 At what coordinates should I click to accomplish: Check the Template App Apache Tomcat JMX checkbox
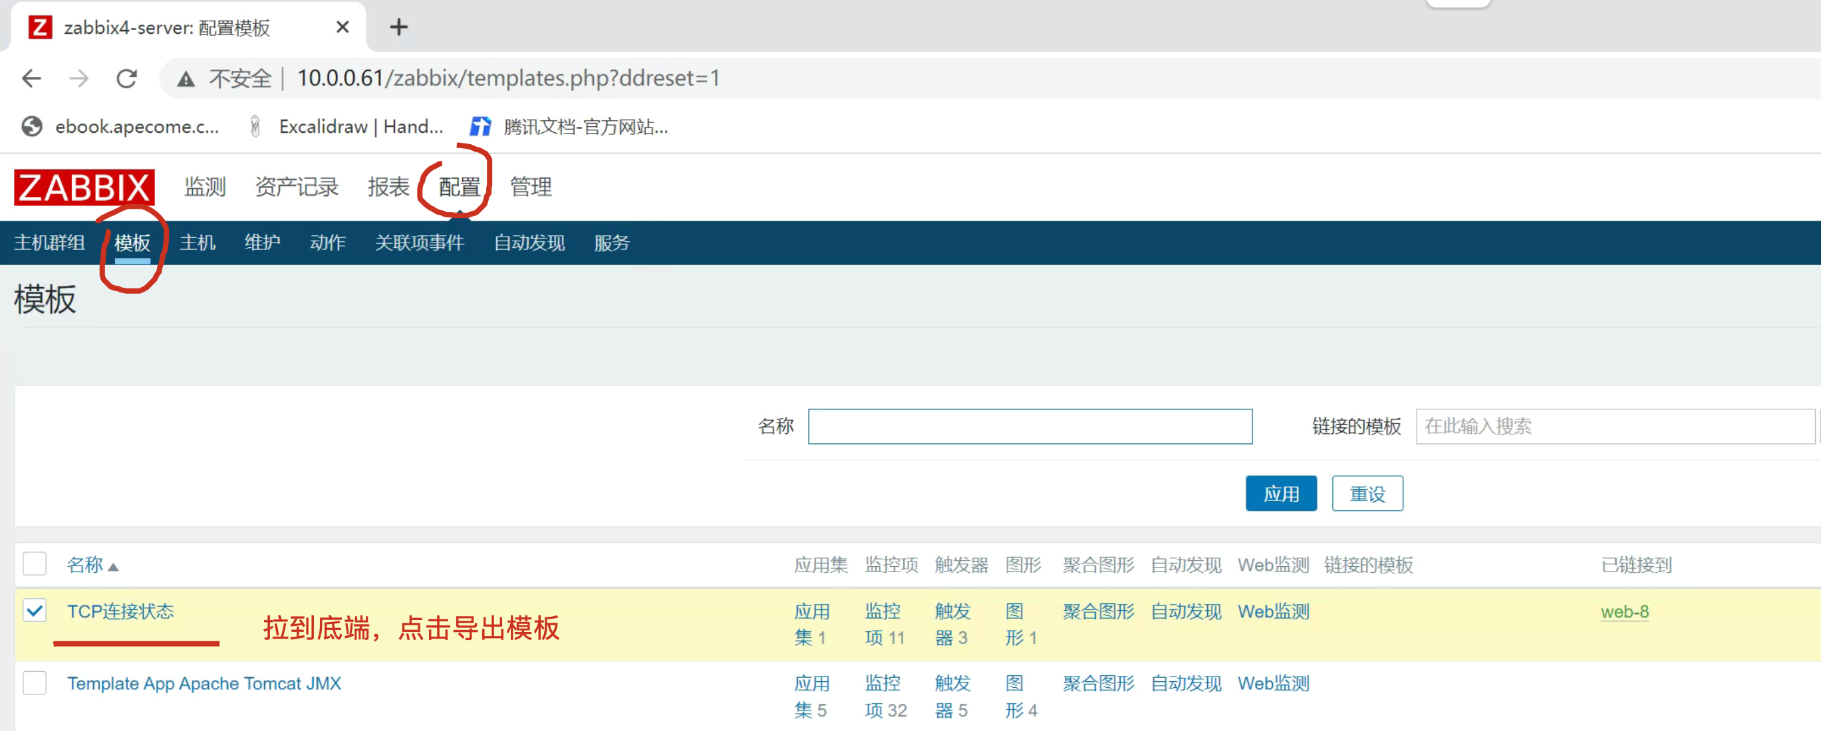tap(35, 682)
